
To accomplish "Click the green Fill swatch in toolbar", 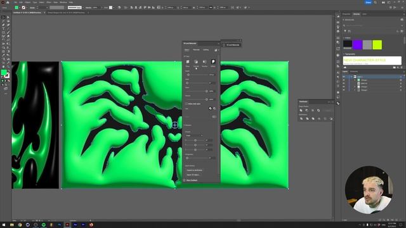I will [x=4, y=73].
